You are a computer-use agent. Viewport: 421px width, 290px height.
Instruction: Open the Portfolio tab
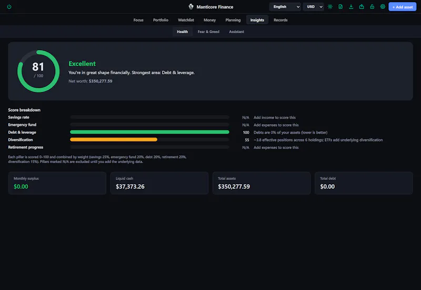(161, 20)
